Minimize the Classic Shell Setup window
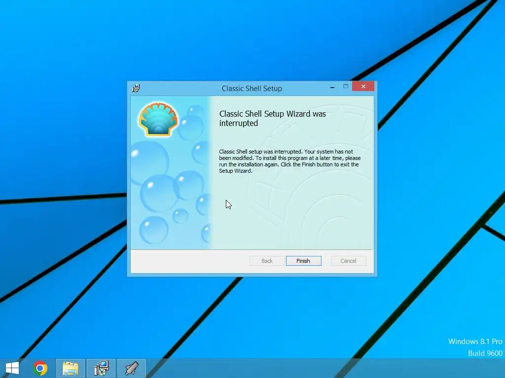 pos(332,87)
